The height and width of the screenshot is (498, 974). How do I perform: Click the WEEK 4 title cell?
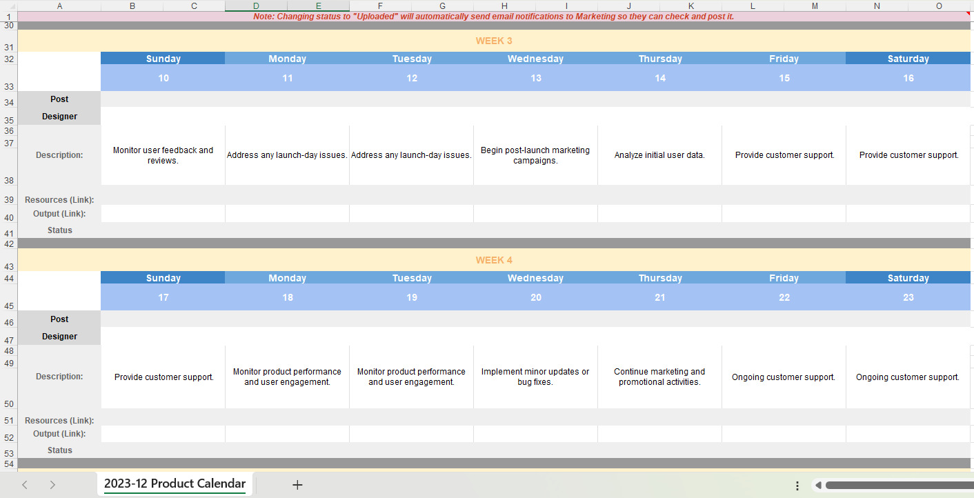click(x=494, y=260)
